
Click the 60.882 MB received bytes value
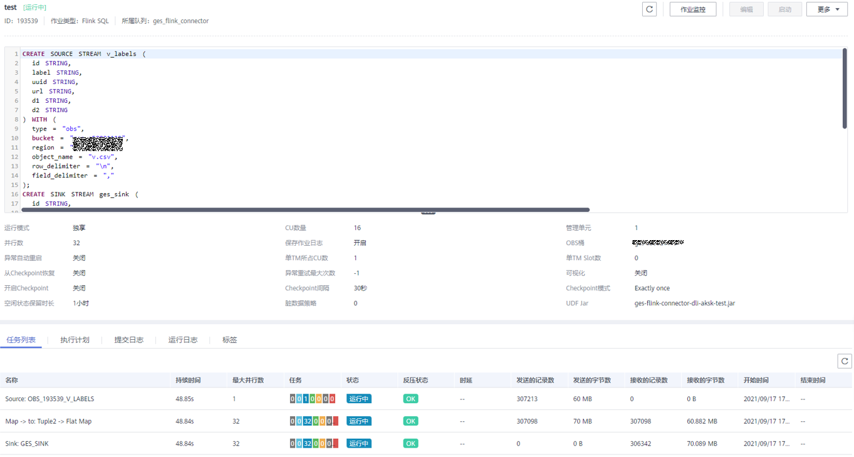pyautogui.click(x=702, y=421)
